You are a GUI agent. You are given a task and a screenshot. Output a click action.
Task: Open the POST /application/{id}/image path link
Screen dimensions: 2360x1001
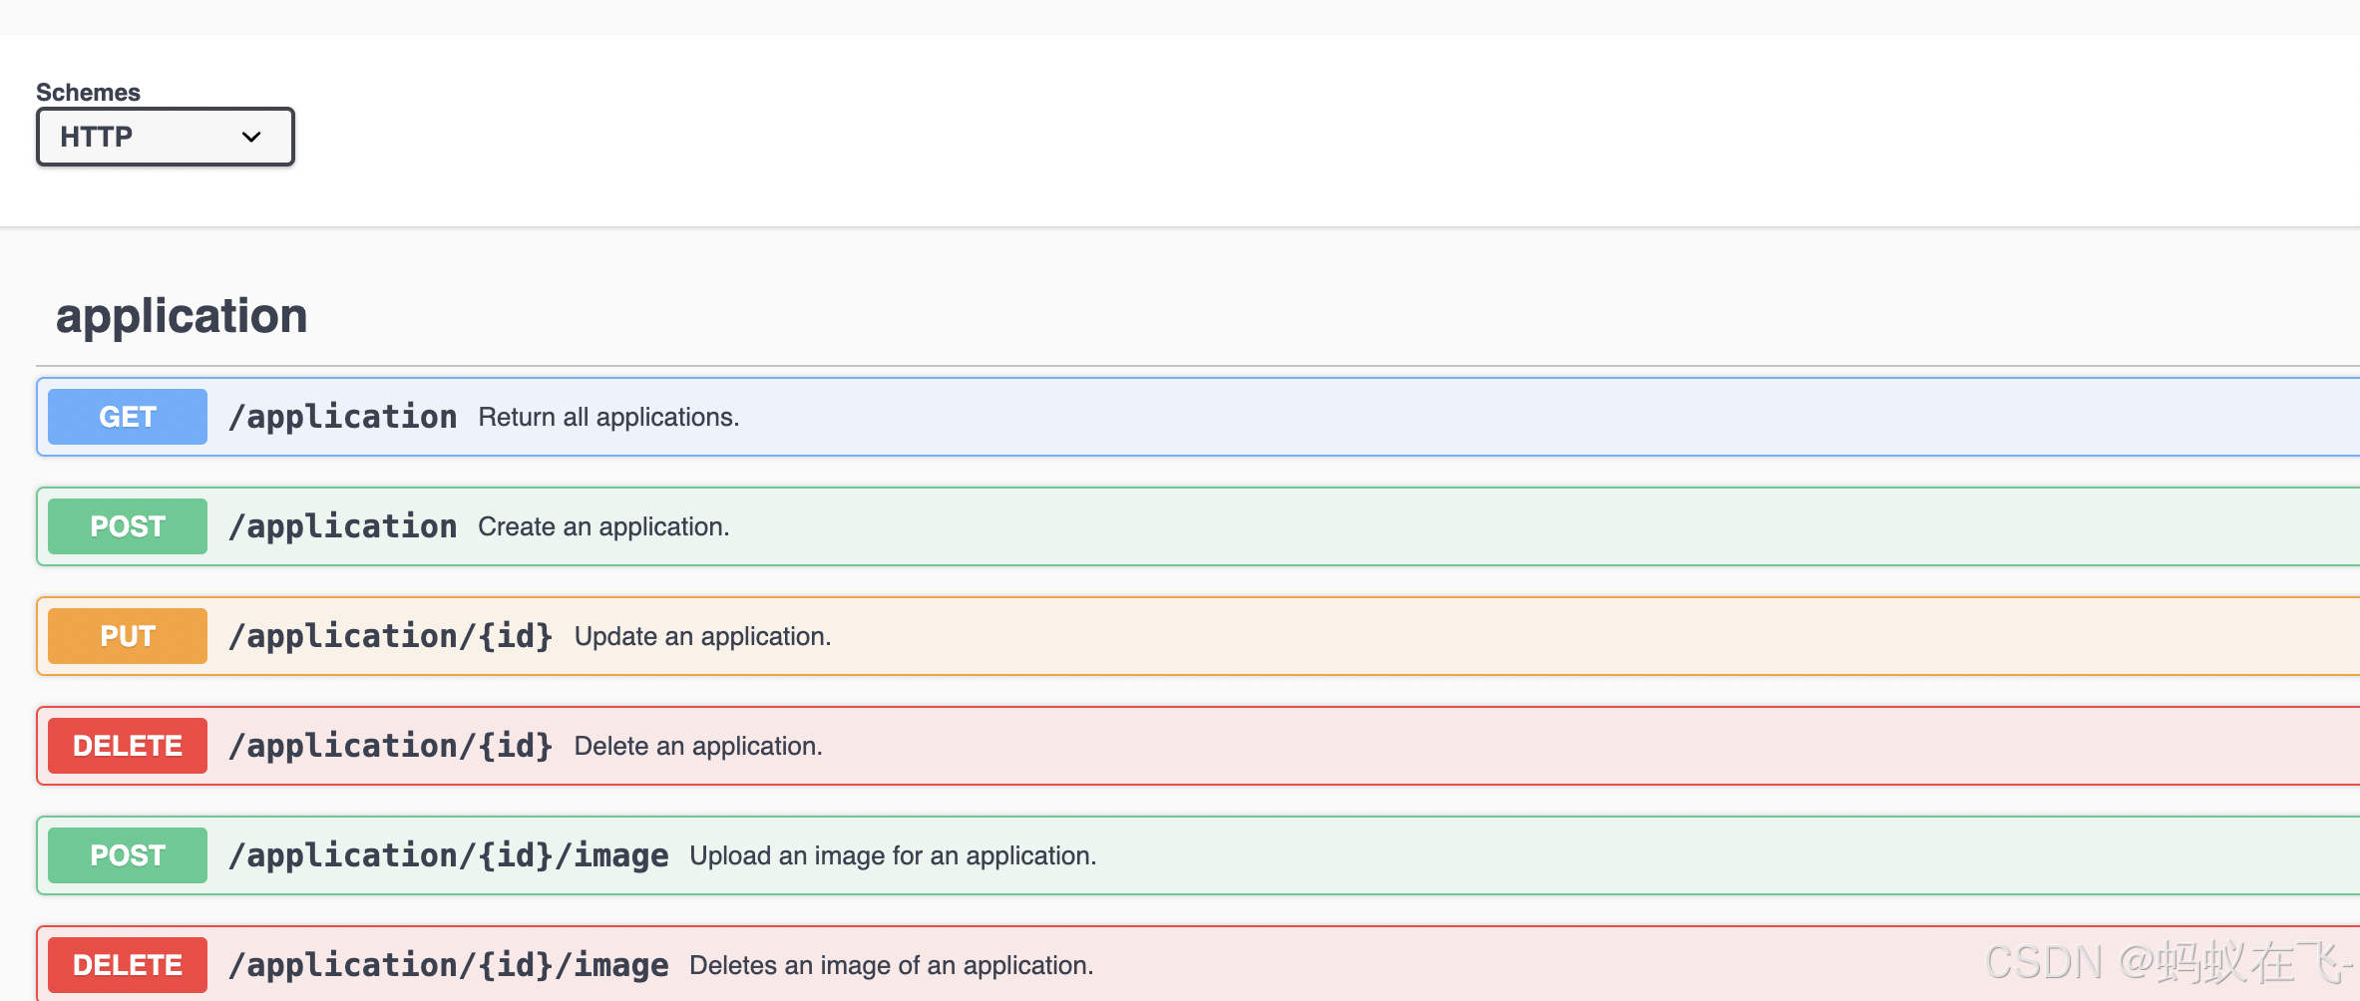point(448,855)
